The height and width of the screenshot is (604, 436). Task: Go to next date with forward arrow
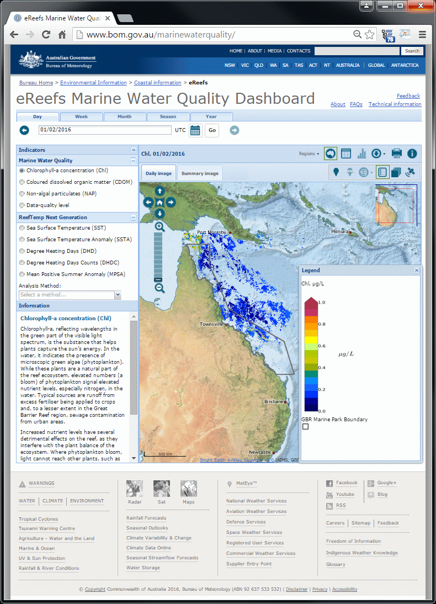pos(234,130)
